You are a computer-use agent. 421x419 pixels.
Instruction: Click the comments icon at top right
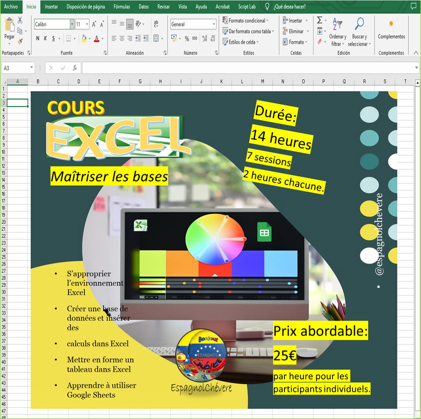coord(414,6)
